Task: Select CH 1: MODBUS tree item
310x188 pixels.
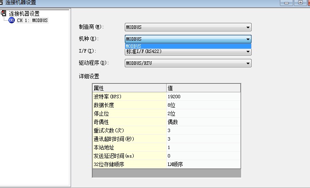Action: (32, 20)
